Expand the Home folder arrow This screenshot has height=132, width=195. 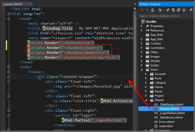[x=146, y=87]
